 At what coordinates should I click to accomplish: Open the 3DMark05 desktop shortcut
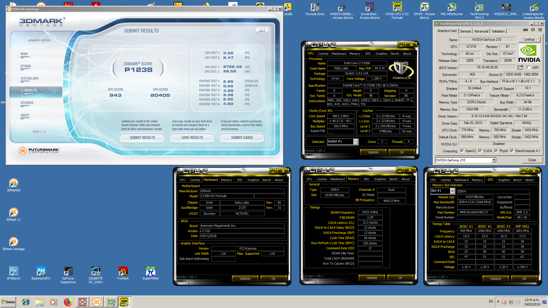[x=14, y=185]
